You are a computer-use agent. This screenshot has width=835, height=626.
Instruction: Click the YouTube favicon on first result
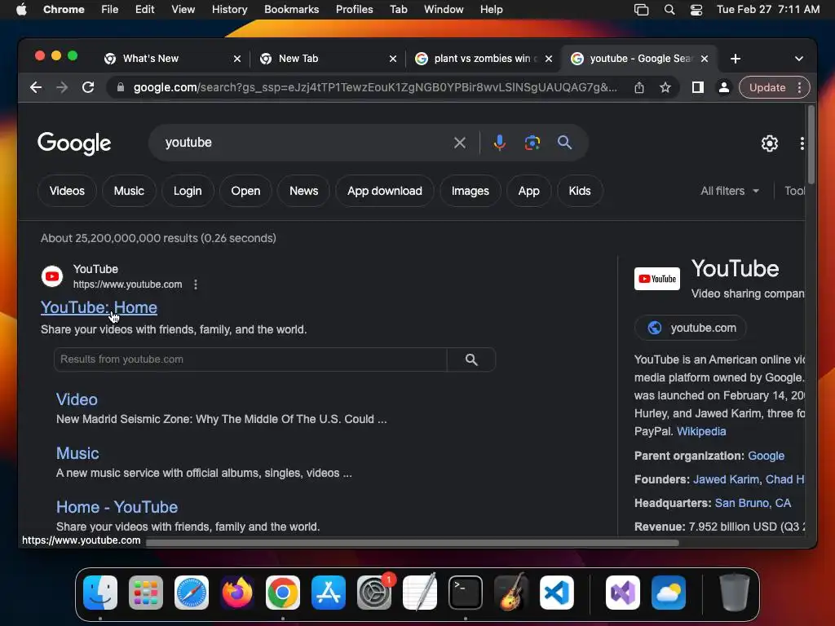(x=52, y=276)
